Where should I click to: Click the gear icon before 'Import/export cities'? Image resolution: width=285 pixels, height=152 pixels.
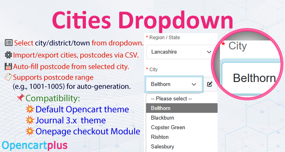[8, 55]
